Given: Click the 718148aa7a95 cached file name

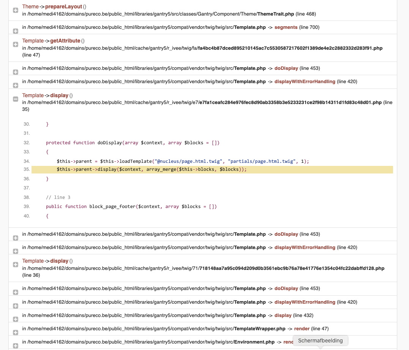Looking at the screenshot, I should (x=292, y=268).
